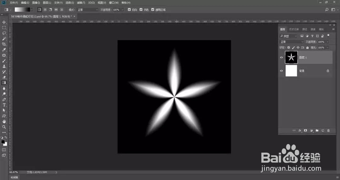Create new group folder icon
The height and width of the screenshot is (180, 340).
point(317,131)
